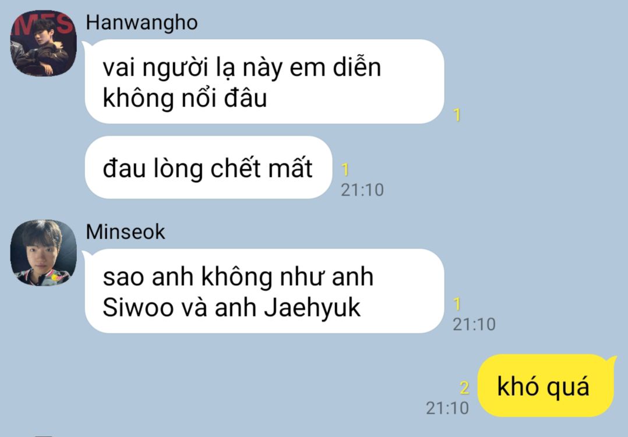The height and width of the screenshot is (437, 628).
Task: Click the word 'Jaehyuk' in Minseok's message
Action: [x=312, y=308]
